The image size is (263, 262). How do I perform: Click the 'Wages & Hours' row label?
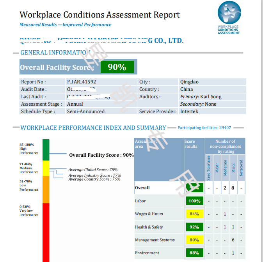(x=149, y=214)
